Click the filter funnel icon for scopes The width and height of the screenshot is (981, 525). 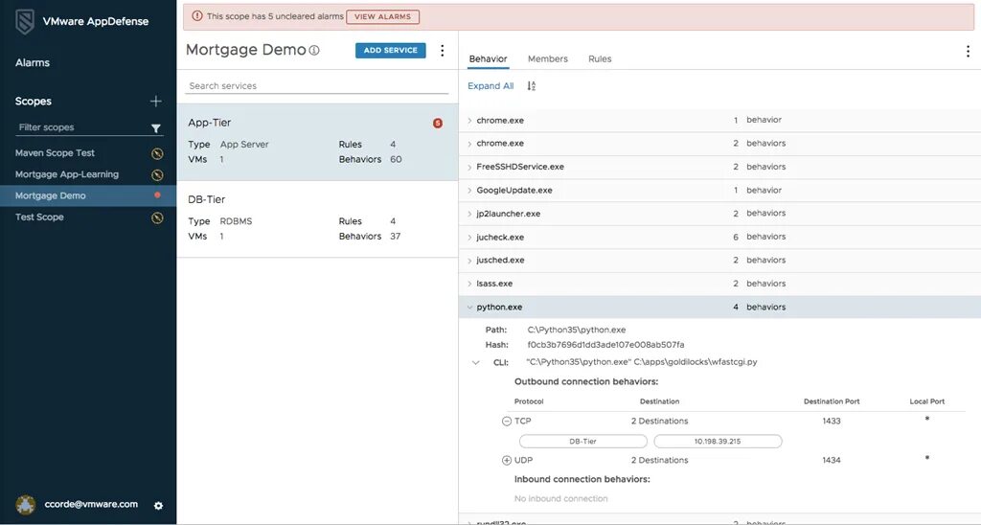tap(156, 128)
